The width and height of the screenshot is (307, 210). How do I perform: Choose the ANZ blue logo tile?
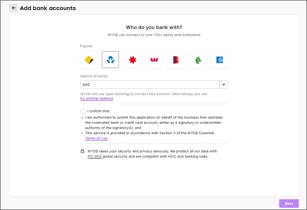(110, 60)
